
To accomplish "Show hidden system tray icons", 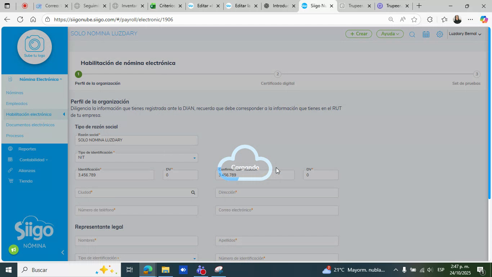I will (x=395, y=270).
